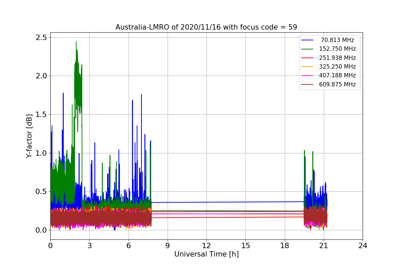The image size is (403, 269).
Task: Click the 1.5 tick on y-axis
Action: tap(42, 114)
